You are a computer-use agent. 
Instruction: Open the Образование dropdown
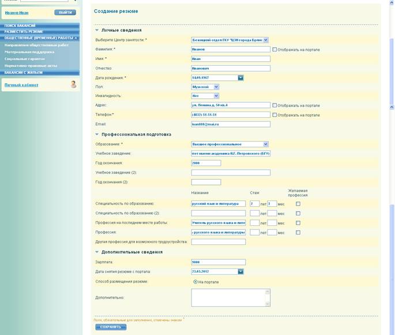pyautogui.click(x=266, y=144)
